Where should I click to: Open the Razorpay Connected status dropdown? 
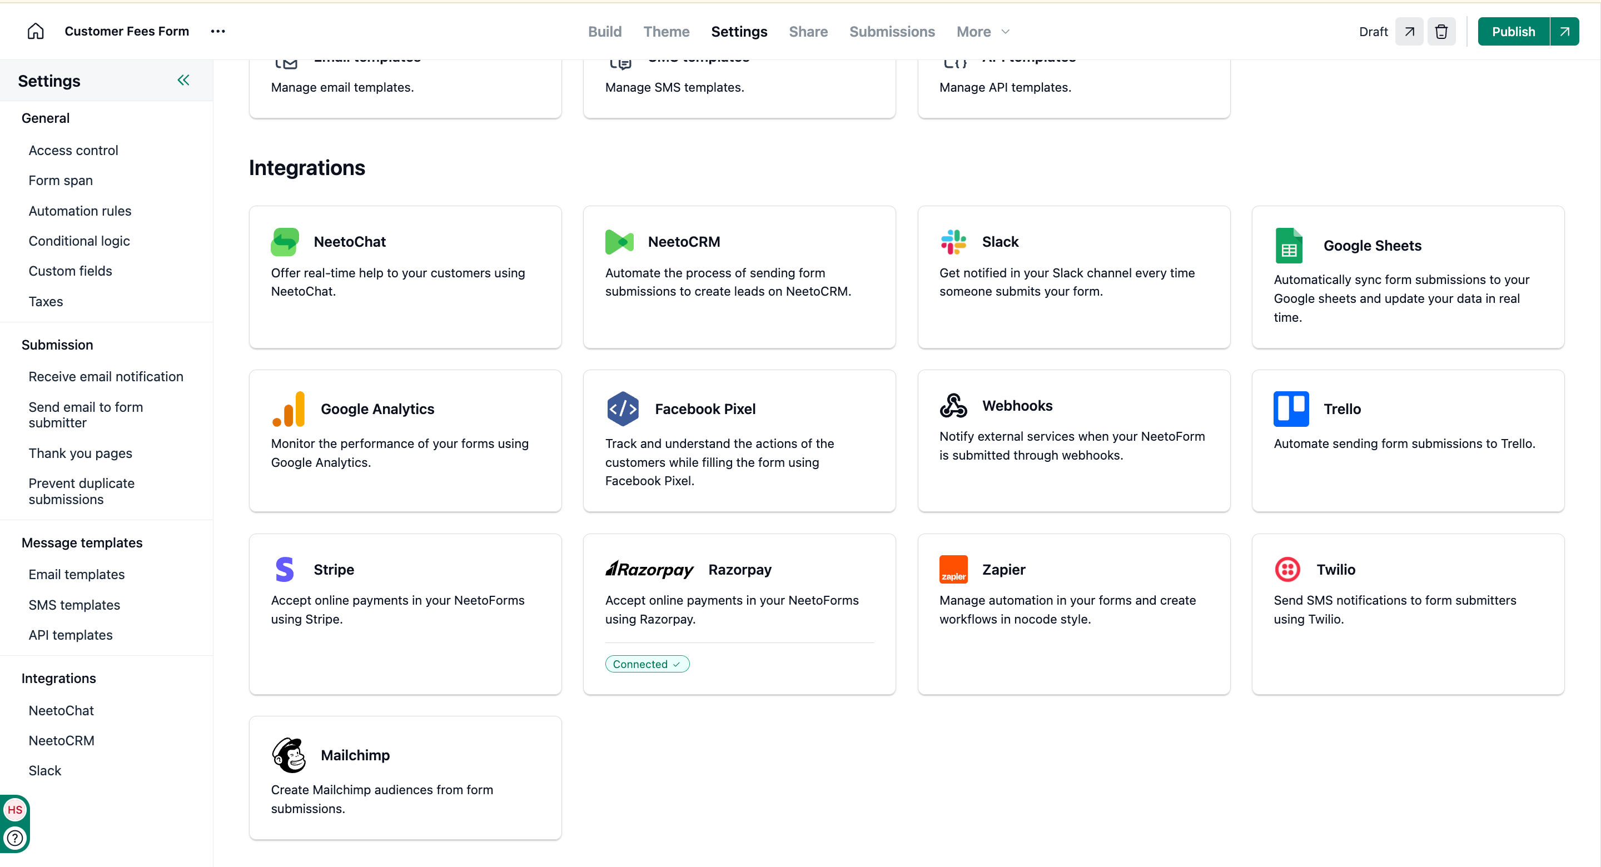[x=647, y=664]
